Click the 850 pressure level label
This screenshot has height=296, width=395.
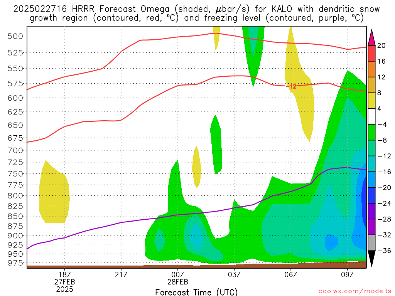[x=15, y=216]
